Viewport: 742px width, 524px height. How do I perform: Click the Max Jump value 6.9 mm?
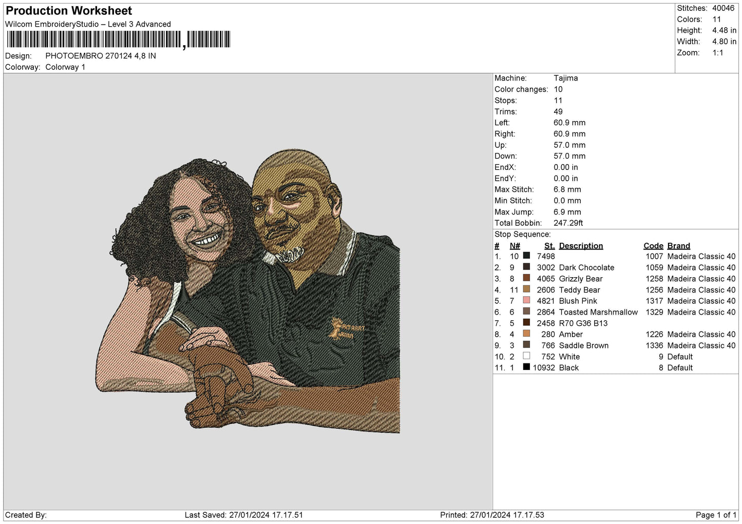567,212
